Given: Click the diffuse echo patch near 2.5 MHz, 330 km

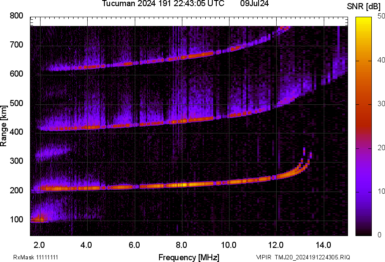Looking at the screenshot, I should pyautogui.click(x=52, y=153).
